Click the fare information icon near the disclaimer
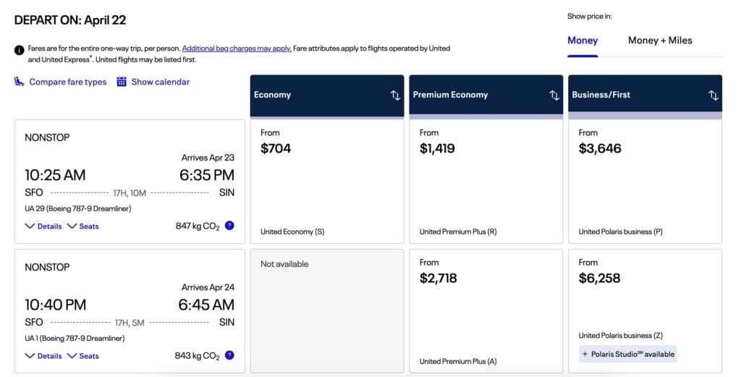Viewport: 741px width, 377px height. [x=20, y=50]
